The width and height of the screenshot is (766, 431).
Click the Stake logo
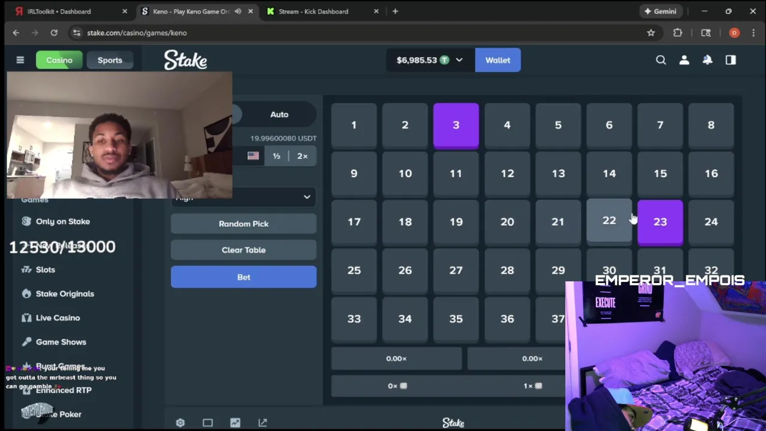click(x=186, y=60)
